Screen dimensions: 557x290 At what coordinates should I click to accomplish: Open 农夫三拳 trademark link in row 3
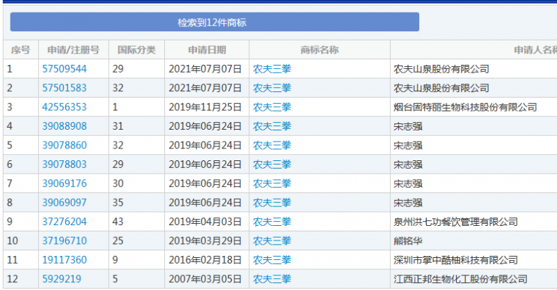[x=272, y=107]
